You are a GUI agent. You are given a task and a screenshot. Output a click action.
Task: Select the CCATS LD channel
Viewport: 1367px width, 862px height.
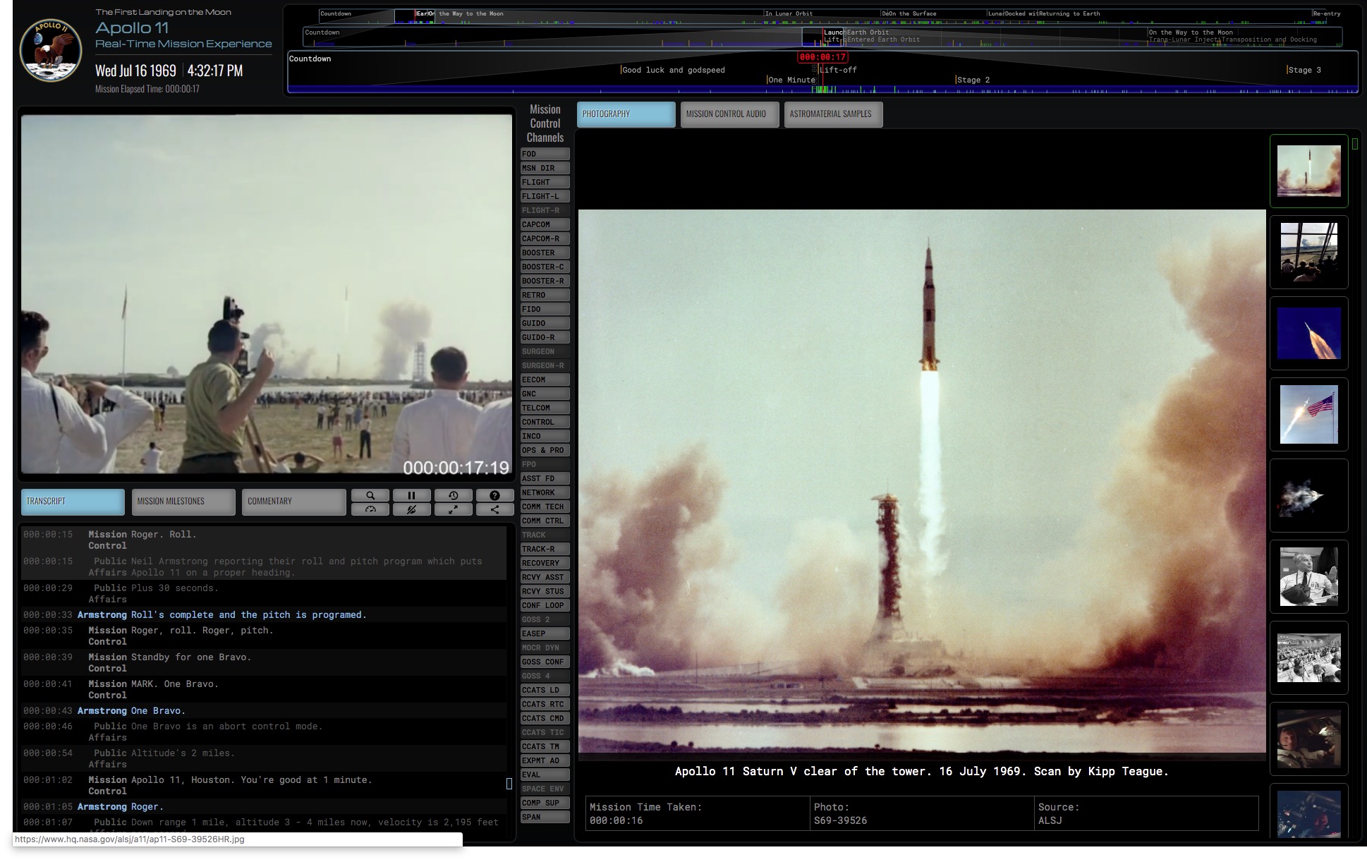coord(545,690)
